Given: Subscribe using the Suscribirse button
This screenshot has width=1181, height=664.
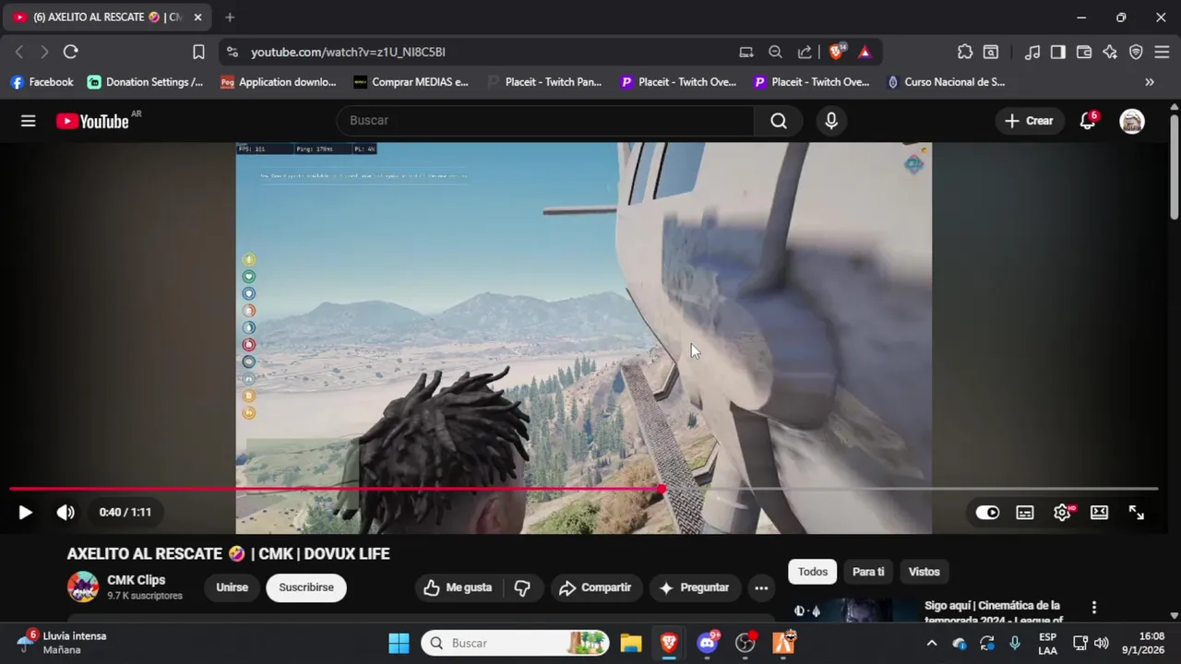Looking at the screenshot, I should (x=306, y=587).
